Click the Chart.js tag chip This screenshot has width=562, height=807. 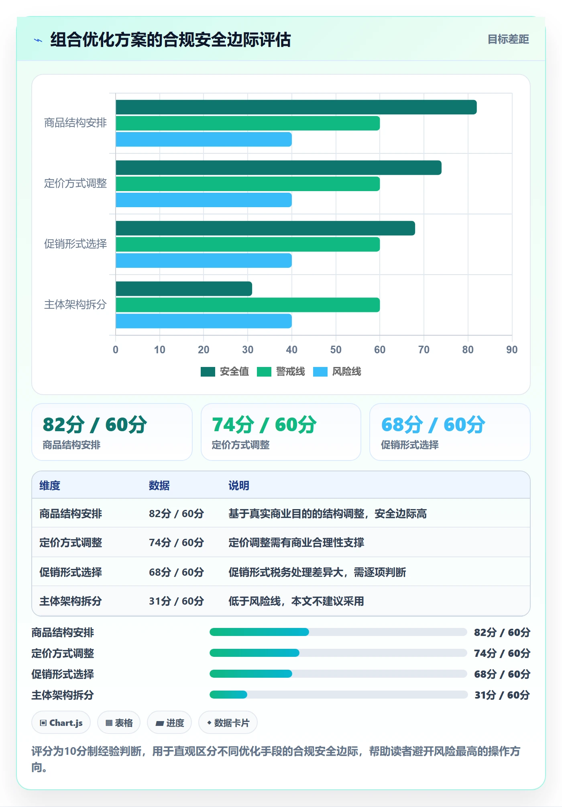(x=61, y=723)
